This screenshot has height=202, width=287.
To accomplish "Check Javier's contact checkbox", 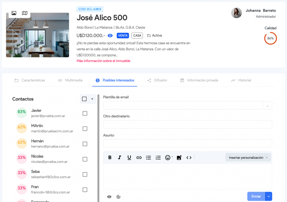I will (x=85, y=113).
